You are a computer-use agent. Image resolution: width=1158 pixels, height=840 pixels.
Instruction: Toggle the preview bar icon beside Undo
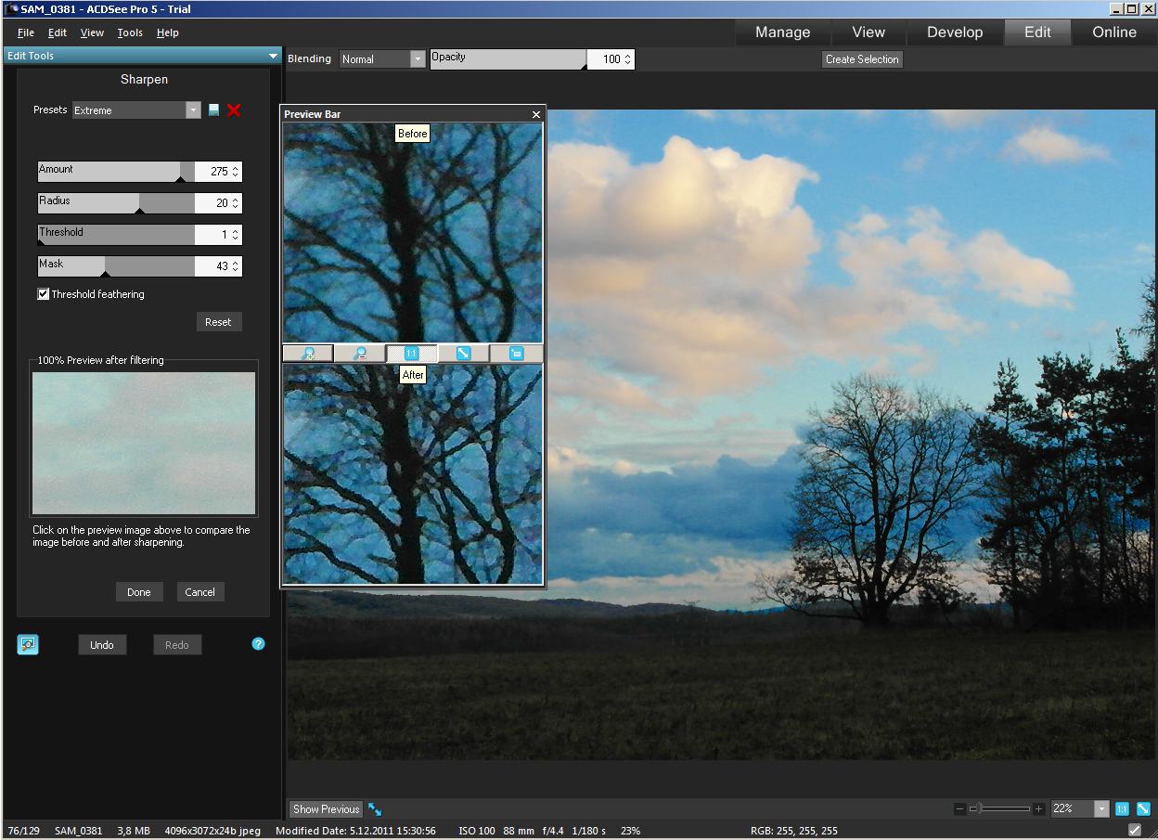click(28, 644)
